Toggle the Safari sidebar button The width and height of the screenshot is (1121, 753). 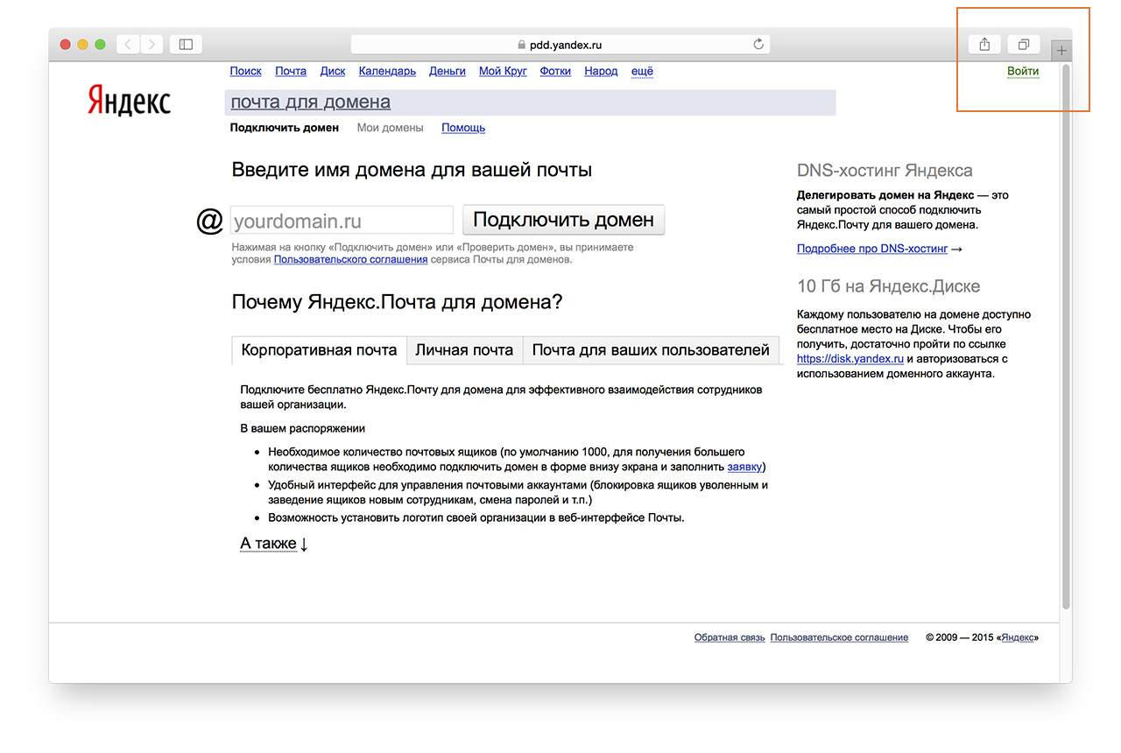(186, 45)
